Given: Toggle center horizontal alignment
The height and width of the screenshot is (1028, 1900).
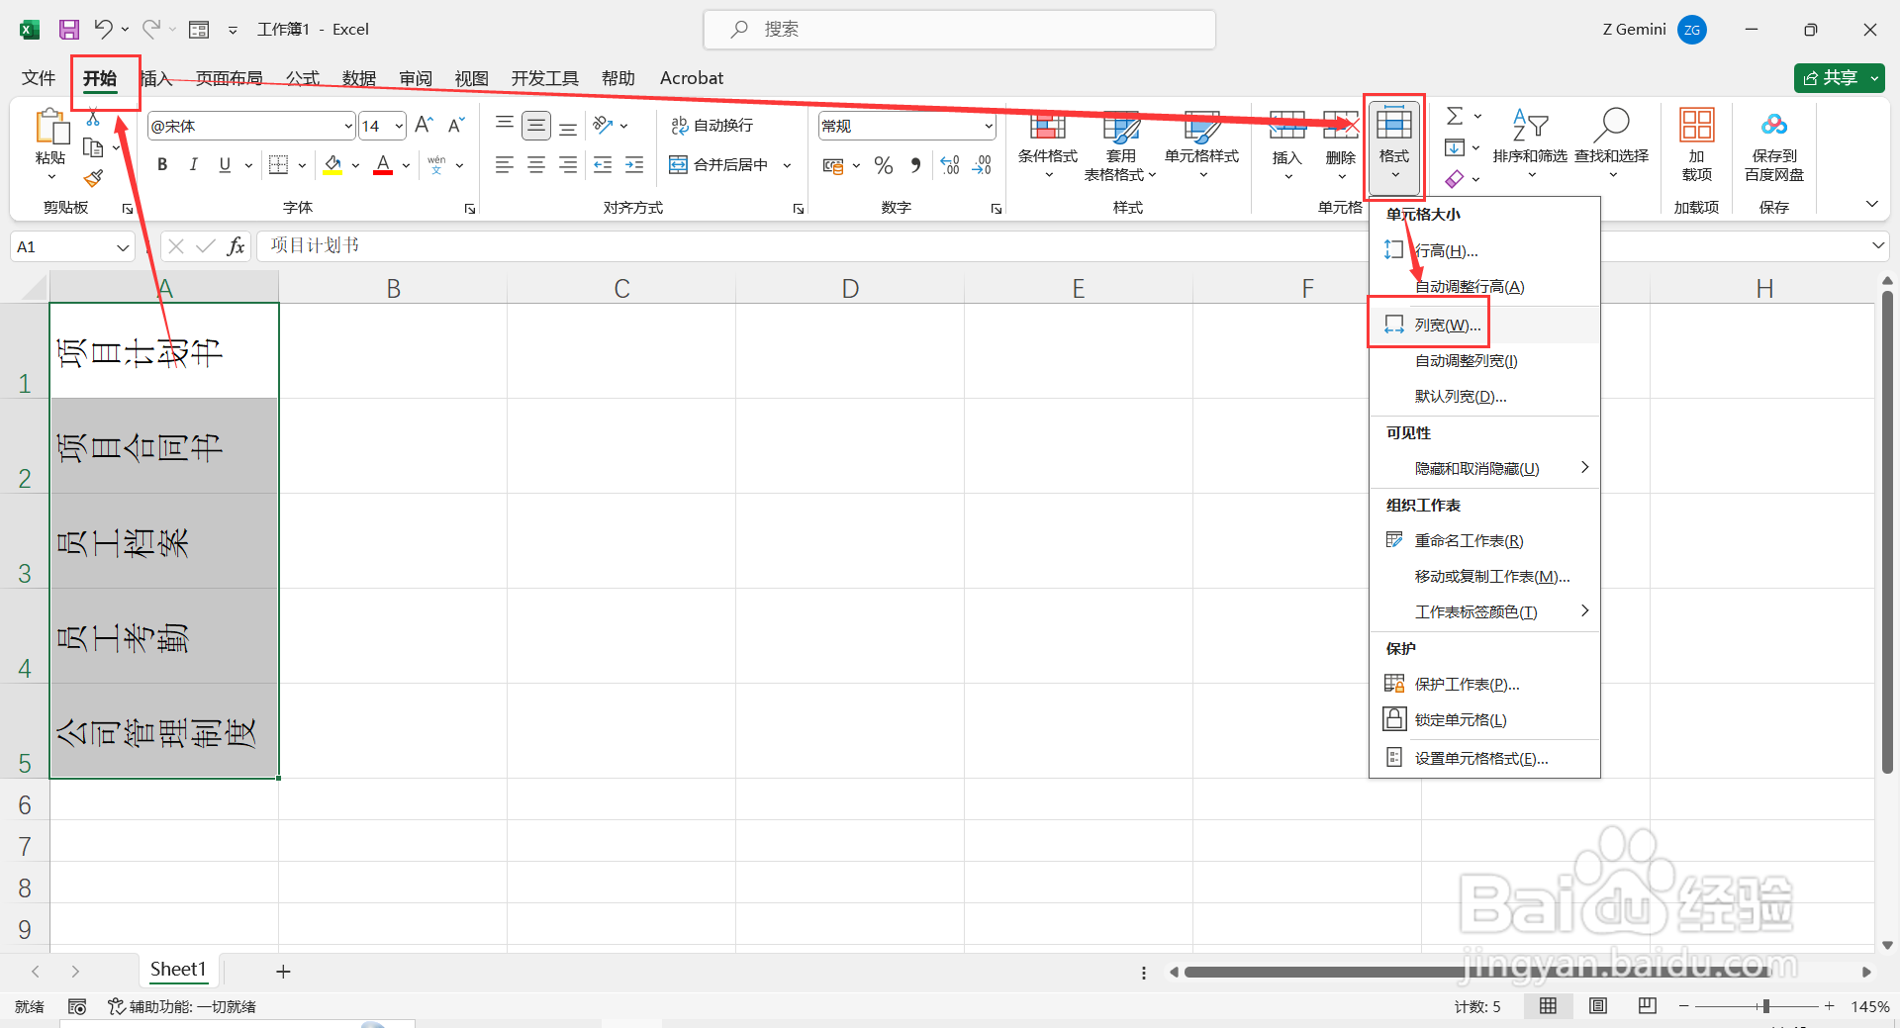Looking at the screenshot, I should [536, 164].
